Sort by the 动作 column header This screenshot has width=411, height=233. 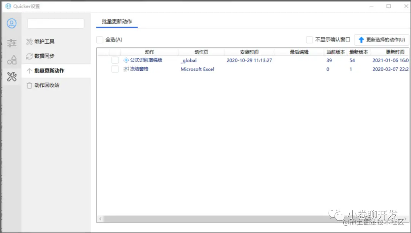(150, 52)
